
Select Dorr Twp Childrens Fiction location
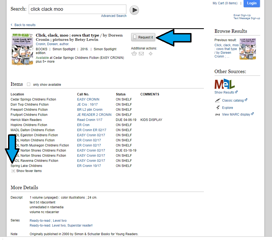point(30,105)
